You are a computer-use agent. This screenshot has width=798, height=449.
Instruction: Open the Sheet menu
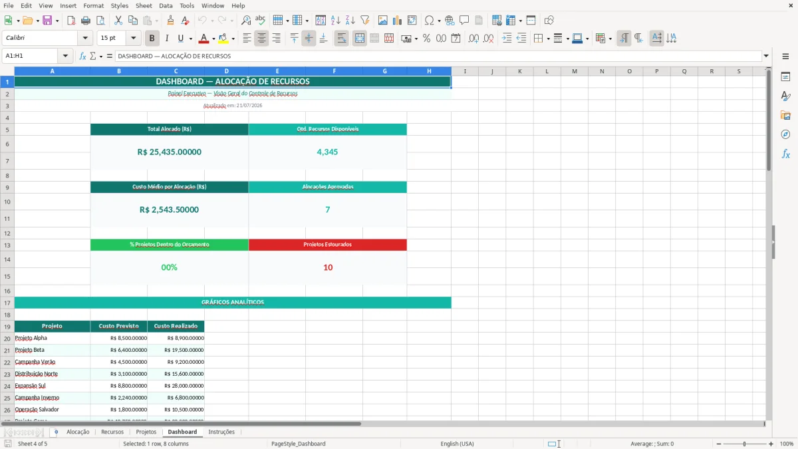click(x=144, y=5)
